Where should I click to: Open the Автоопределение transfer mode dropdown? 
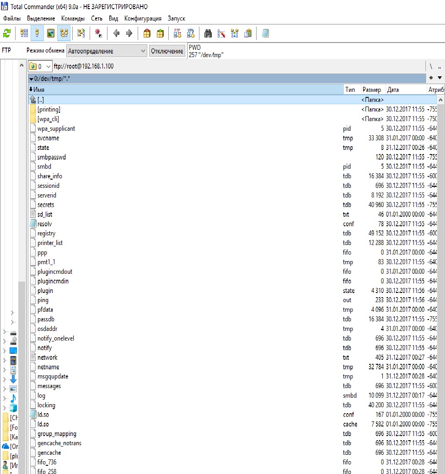pos(107,51)
